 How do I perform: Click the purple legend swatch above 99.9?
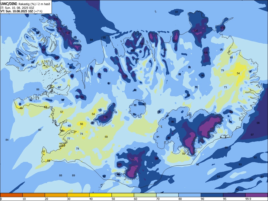coord(256,195)
